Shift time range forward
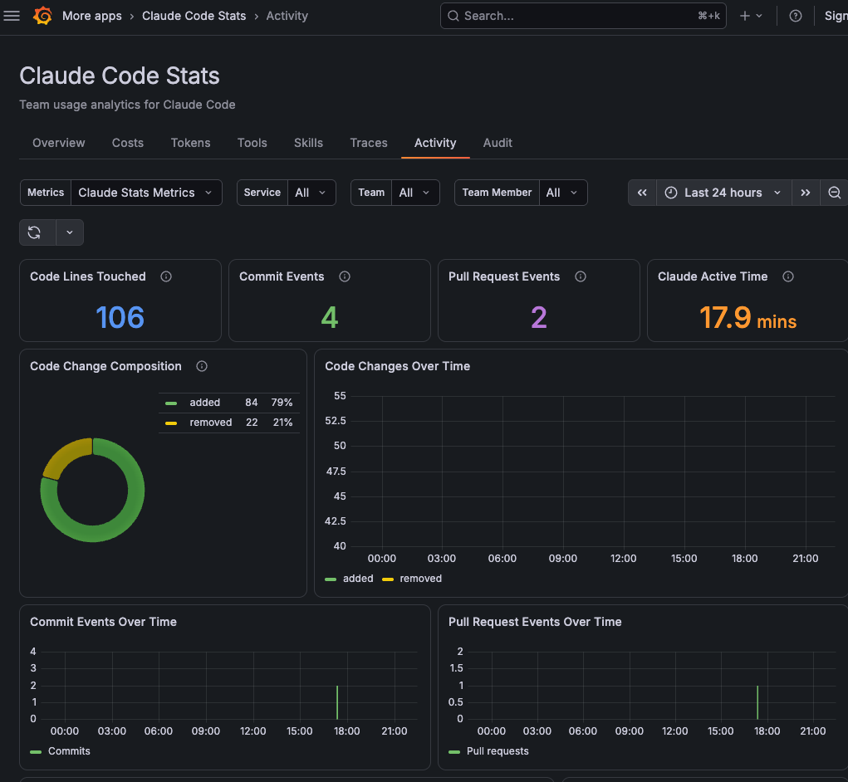 (x=806, y=193)
